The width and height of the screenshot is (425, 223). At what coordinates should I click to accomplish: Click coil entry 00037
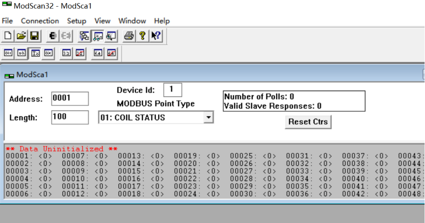[x=365, y=156]
